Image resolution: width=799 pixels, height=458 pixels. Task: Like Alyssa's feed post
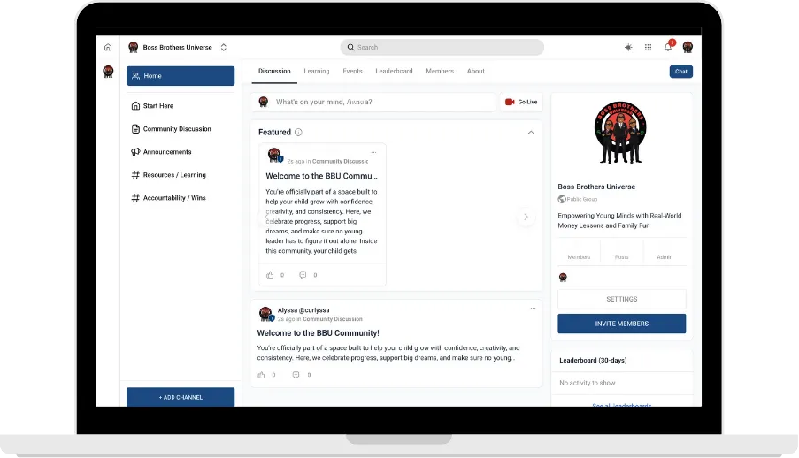[x=261, y=375]
